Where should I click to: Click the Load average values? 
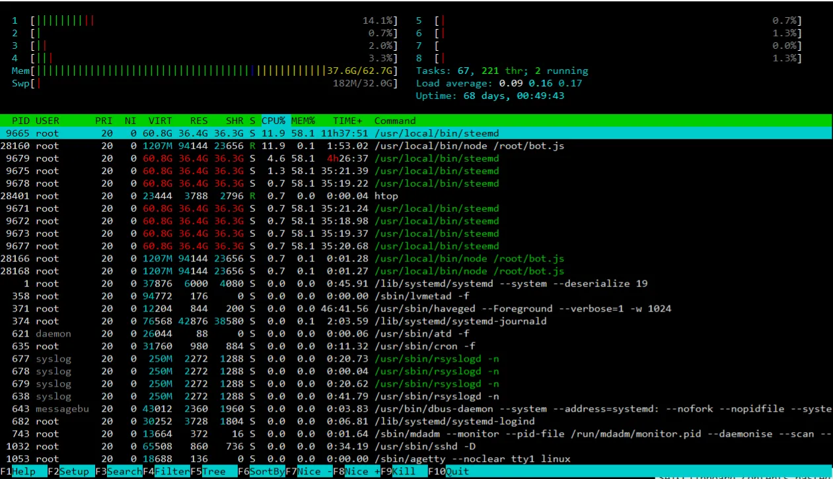point(541,83)
